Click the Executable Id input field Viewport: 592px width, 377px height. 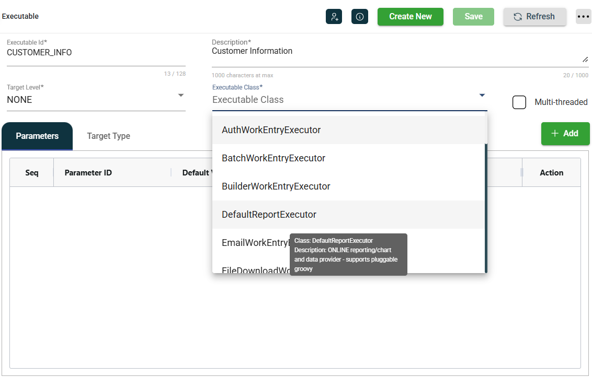[96, 53]
